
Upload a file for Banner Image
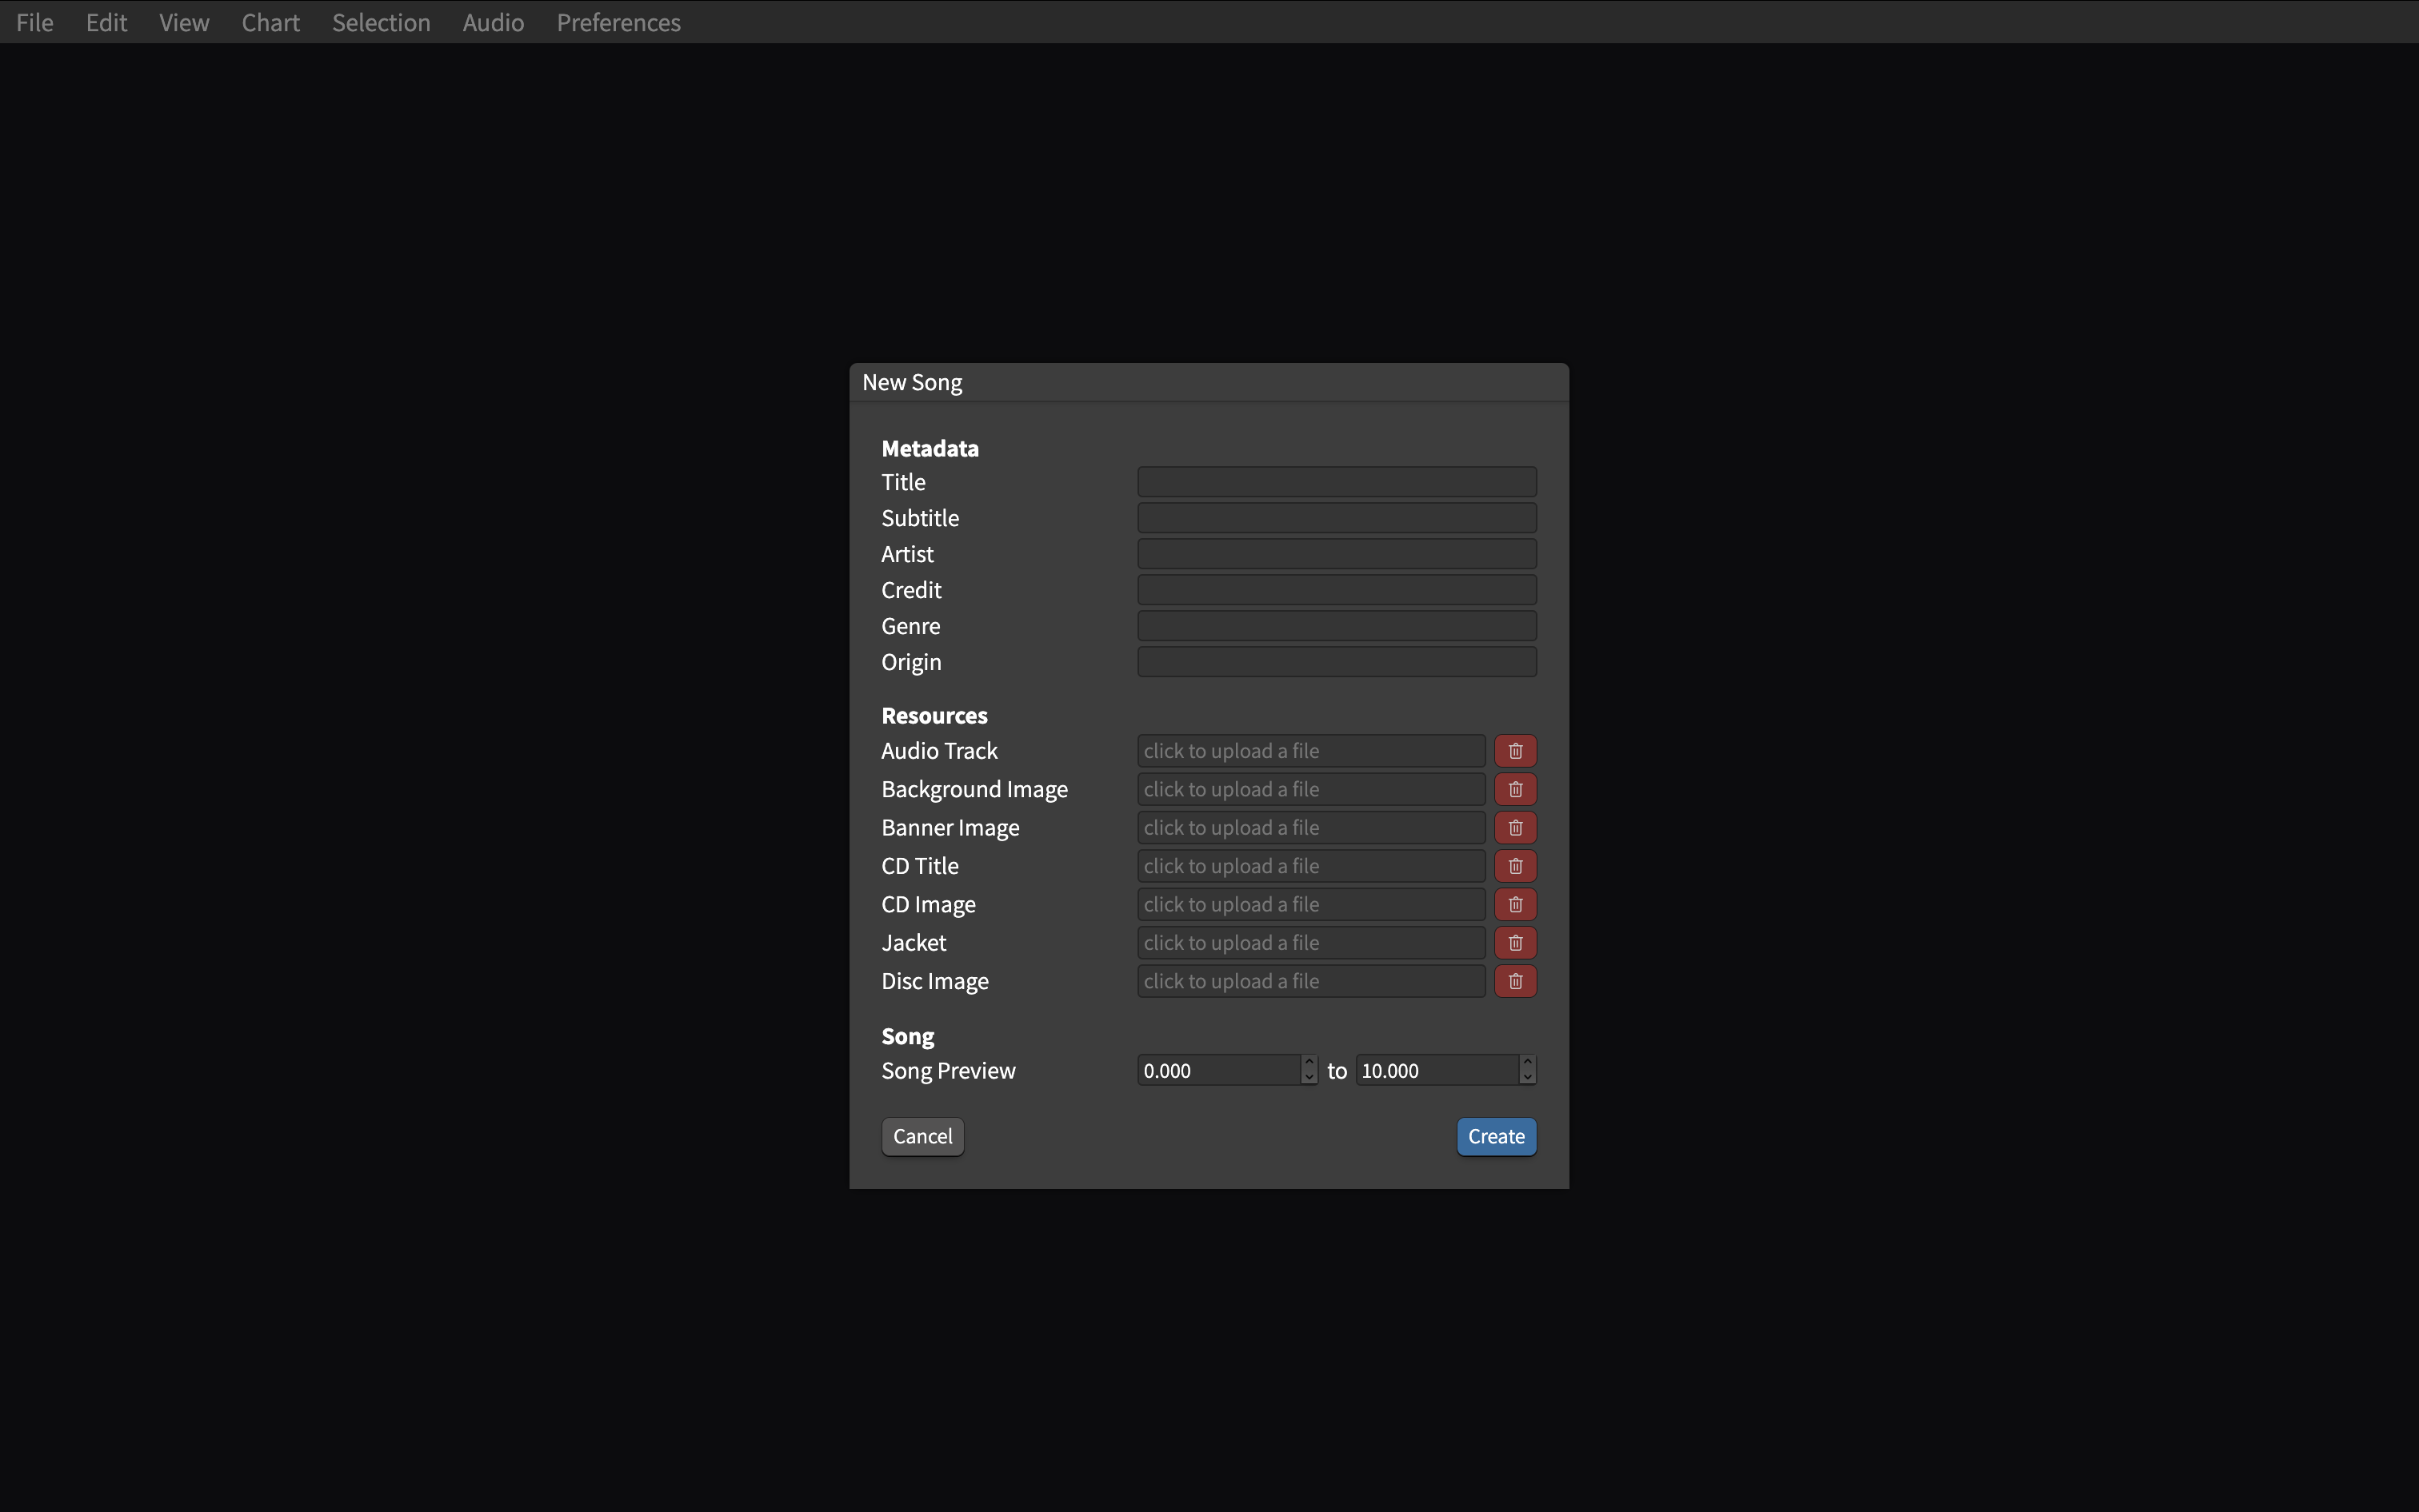pyautogui.click(x=1310, y=828)
